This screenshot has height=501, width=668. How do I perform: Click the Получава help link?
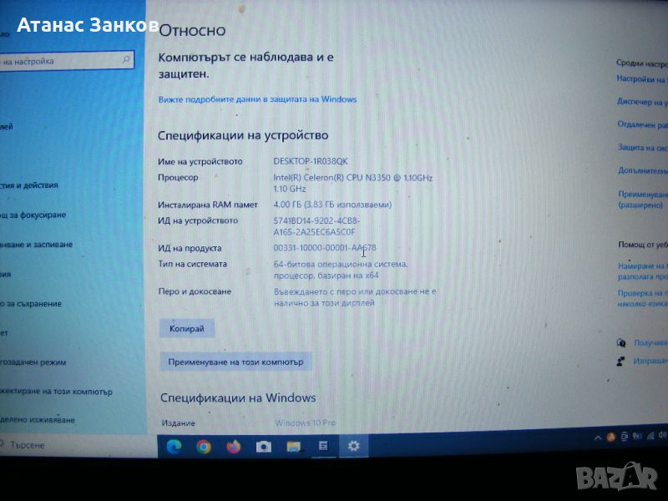[650, 342]
